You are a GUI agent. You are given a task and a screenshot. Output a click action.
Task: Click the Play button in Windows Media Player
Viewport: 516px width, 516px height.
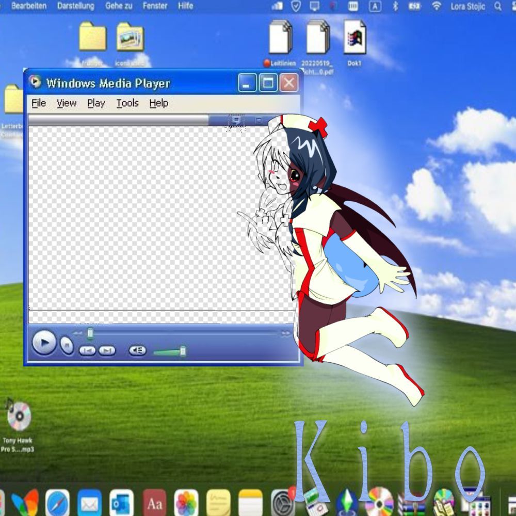coord(44,342)
